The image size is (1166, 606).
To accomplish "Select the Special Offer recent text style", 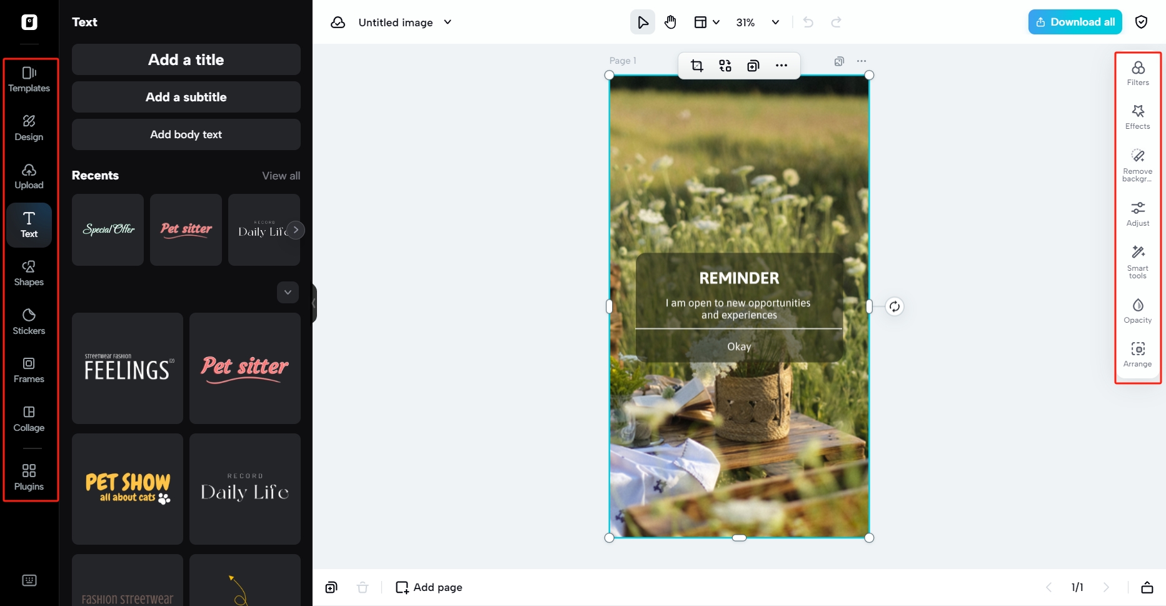I will click(108, 230).
